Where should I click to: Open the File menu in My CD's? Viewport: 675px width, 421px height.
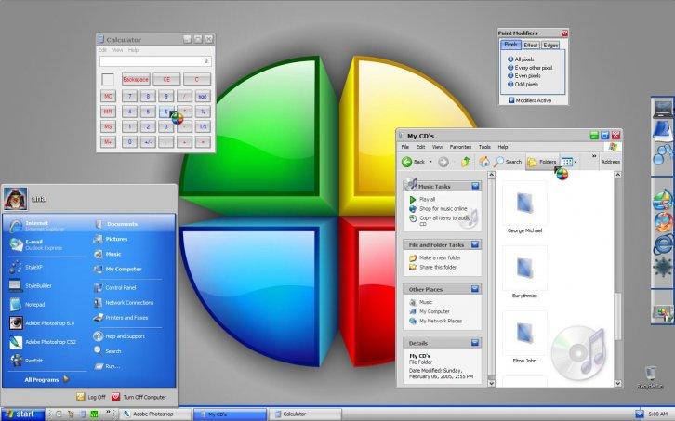coord(405,147)
